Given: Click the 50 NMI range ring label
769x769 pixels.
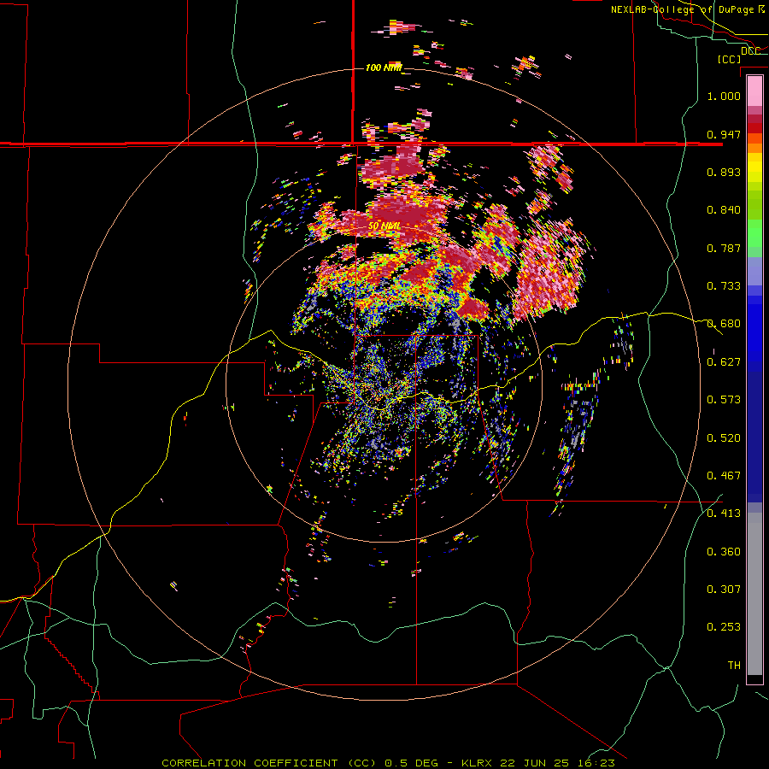Looking at the screenshot, I should (384, 226).
